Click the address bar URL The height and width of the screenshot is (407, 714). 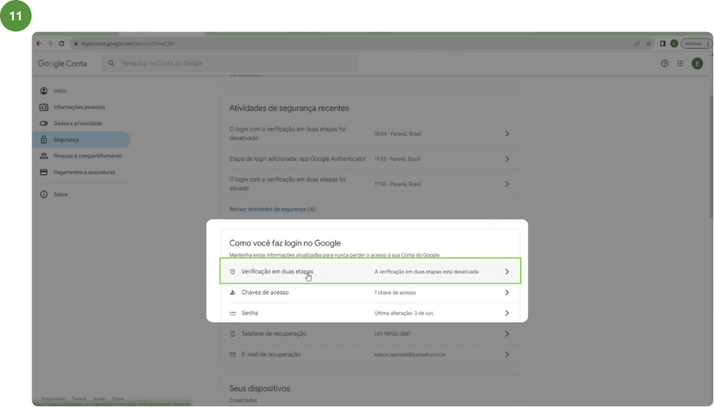coord(127,43)
